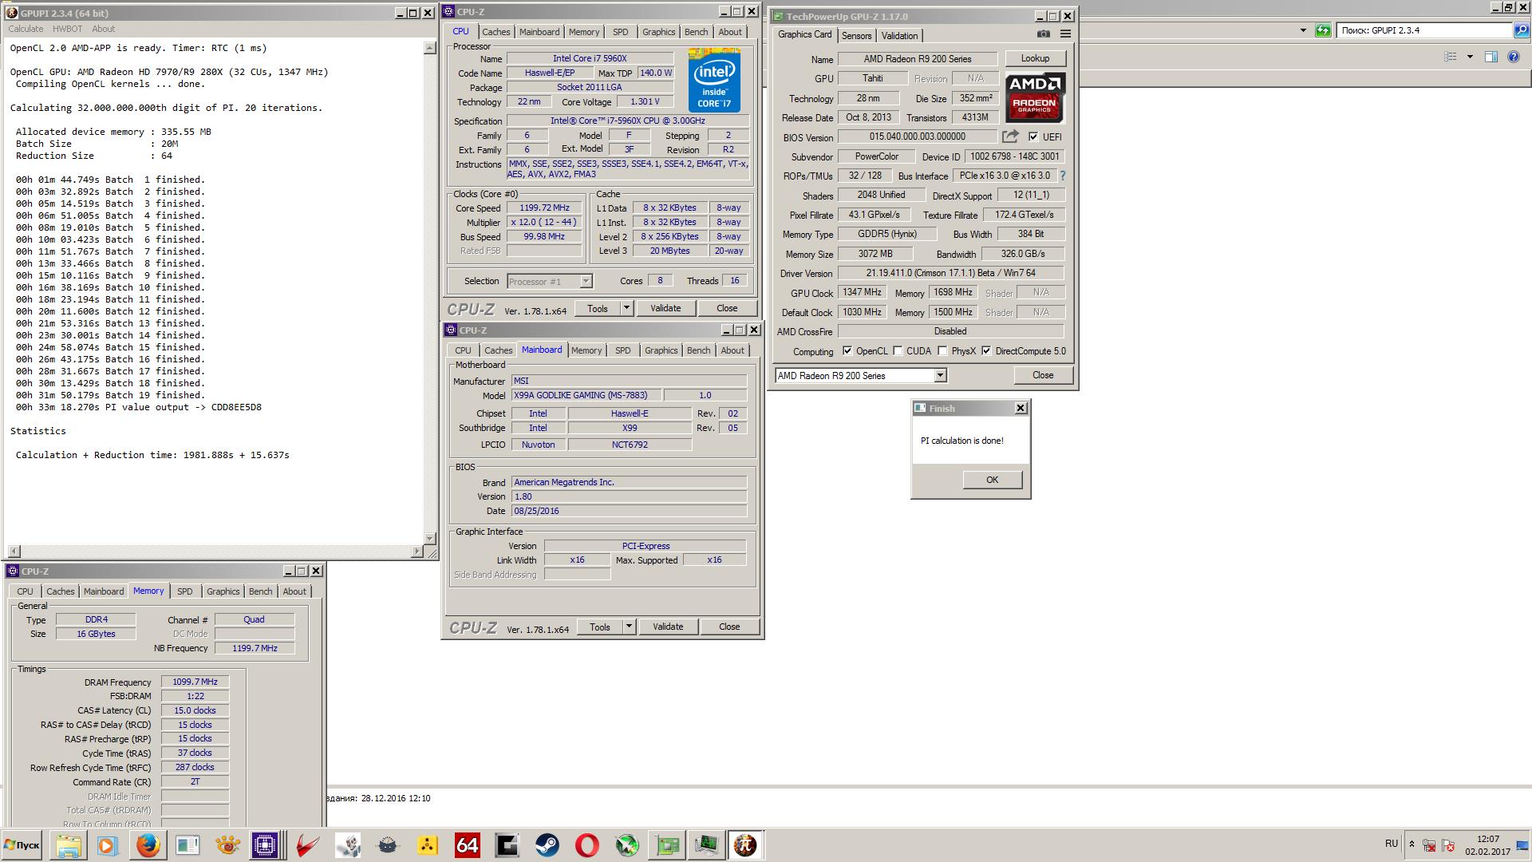The height and width of the screenshot is (862, 1532).
Task: Open the black G icon app in taskbar
Action: coord(507,845)
